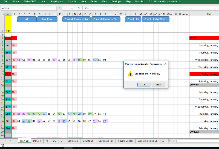Select row header 9
219x149 pixels.
2,60
